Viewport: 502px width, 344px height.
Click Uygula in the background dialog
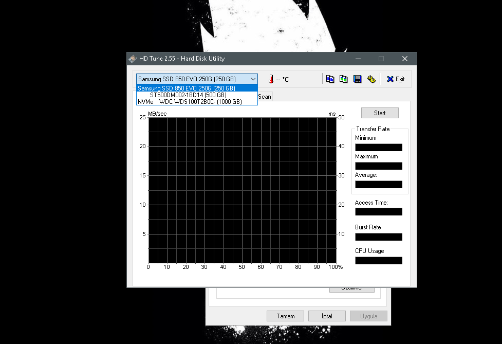368,316
